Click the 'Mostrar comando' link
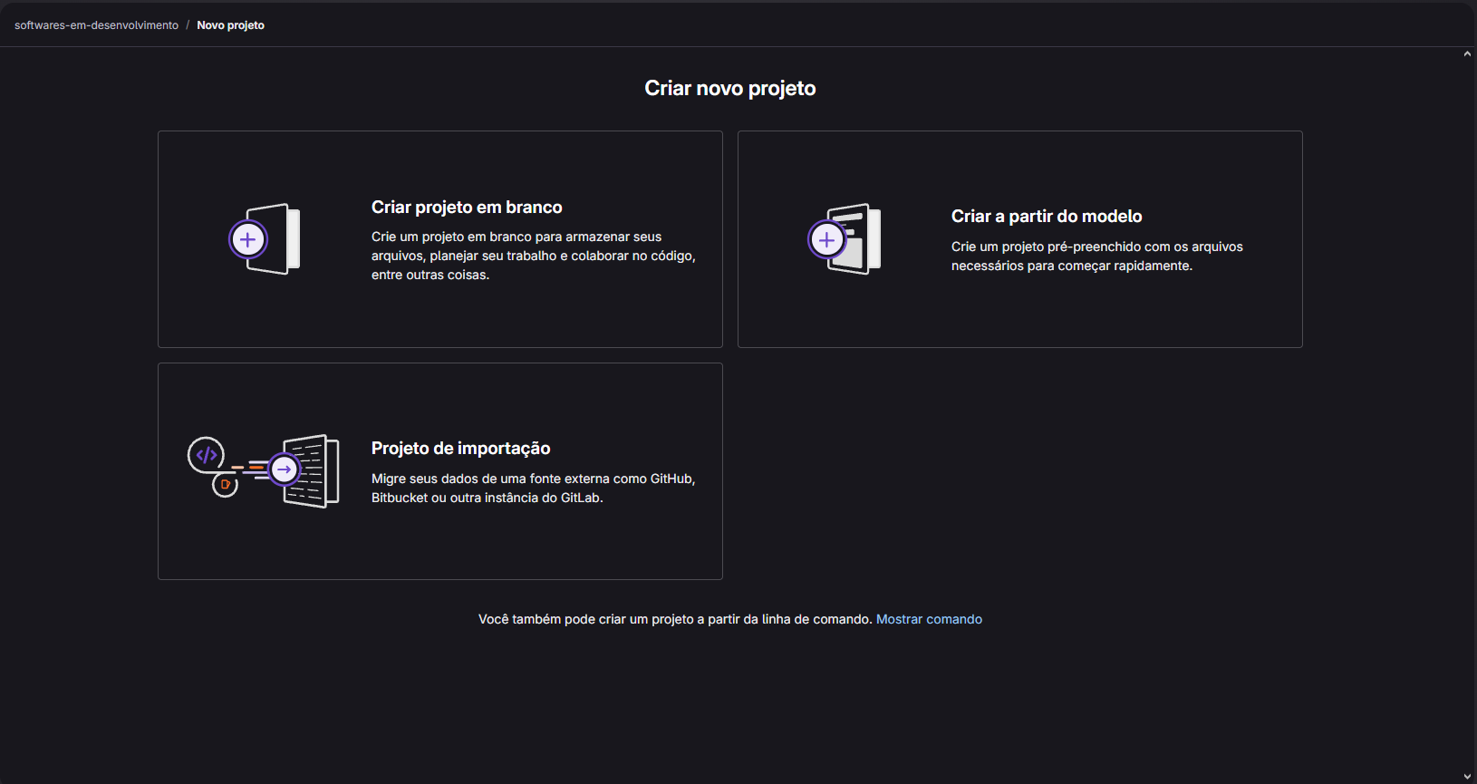 click(x=929, y=619)
